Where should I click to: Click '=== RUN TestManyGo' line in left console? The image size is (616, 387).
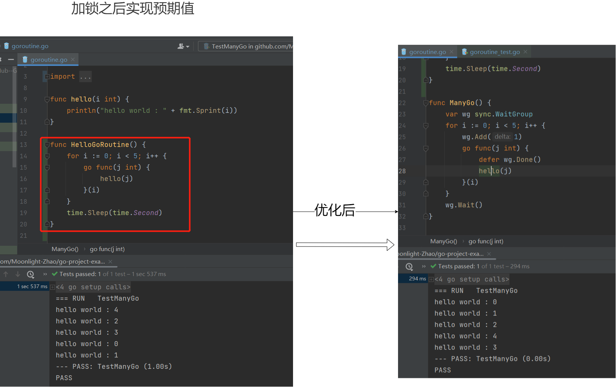point(97,298)
